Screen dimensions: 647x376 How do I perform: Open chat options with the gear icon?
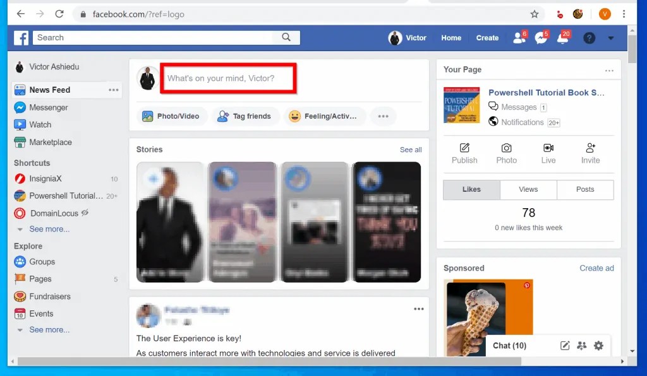(598, 346)
